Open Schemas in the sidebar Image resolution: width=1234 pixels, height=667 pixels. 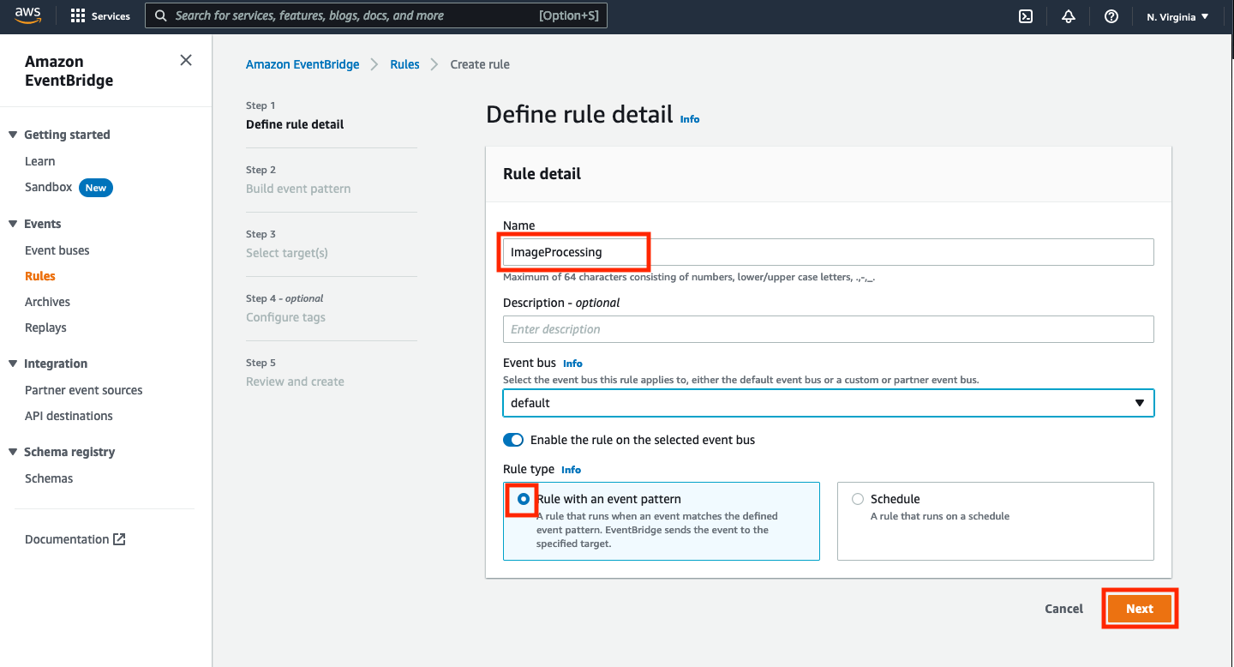coord(49,478)
